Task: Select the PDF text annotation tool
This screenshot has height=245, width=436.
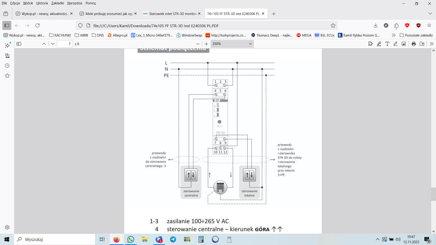Action: (x=387, y=44)
